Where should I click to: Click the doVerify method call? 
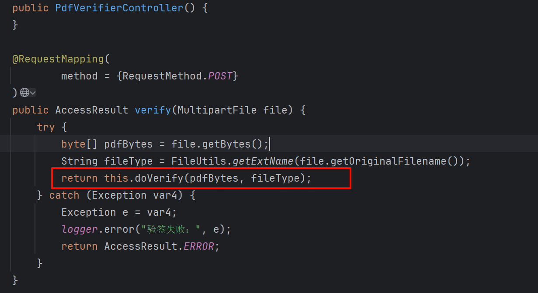point(159,178)
